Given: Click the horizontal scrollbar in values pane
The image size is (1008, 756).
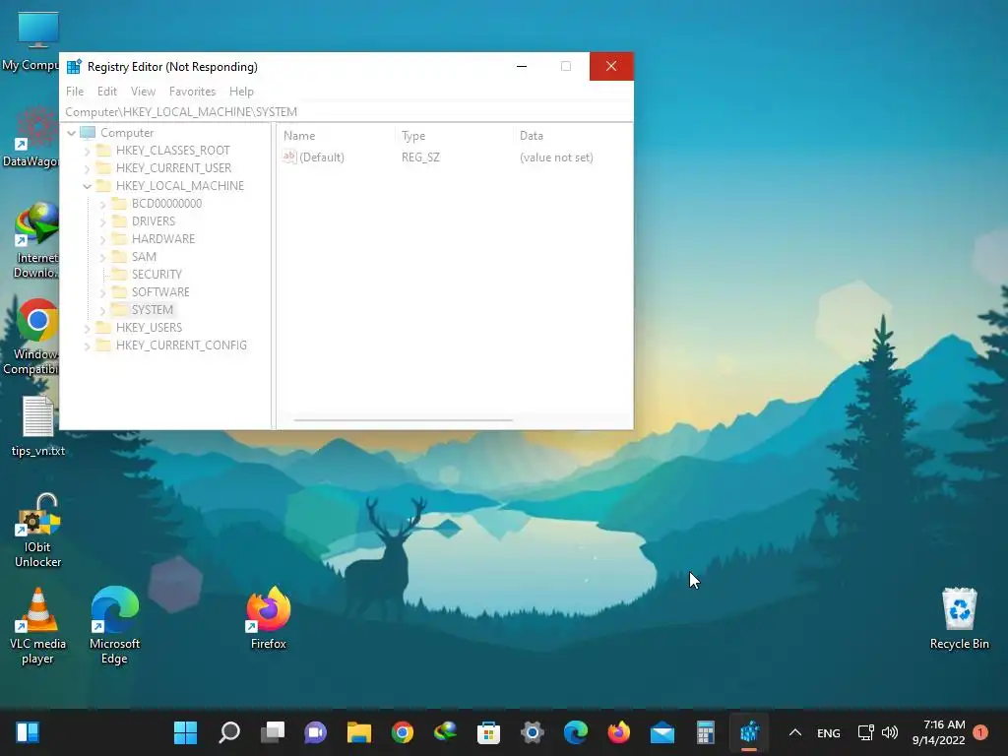Looking at the screenshot, I should pyautogui.click(x=403, y=420).
